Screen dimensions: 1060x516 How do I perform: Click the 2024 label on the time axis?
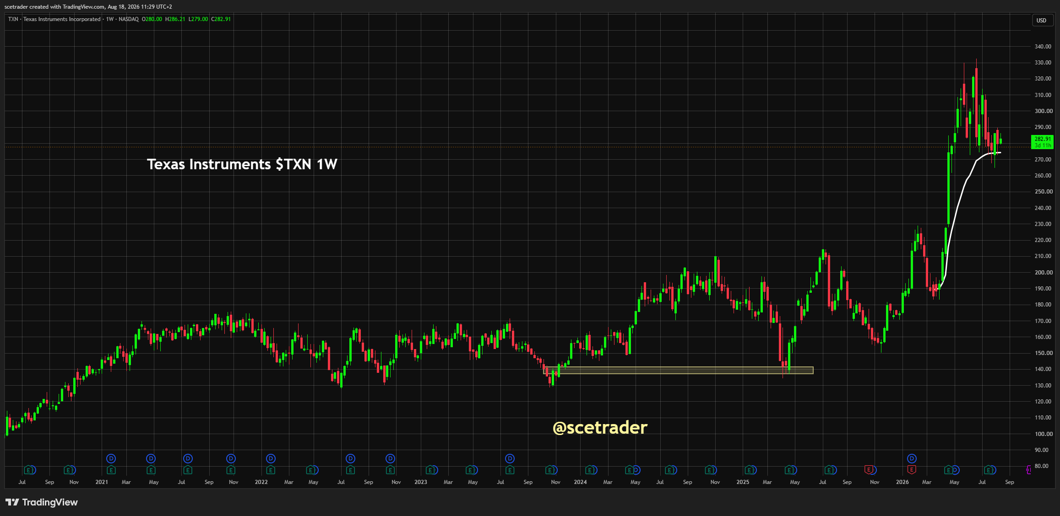pyautogui.click(x=581, y=482)
